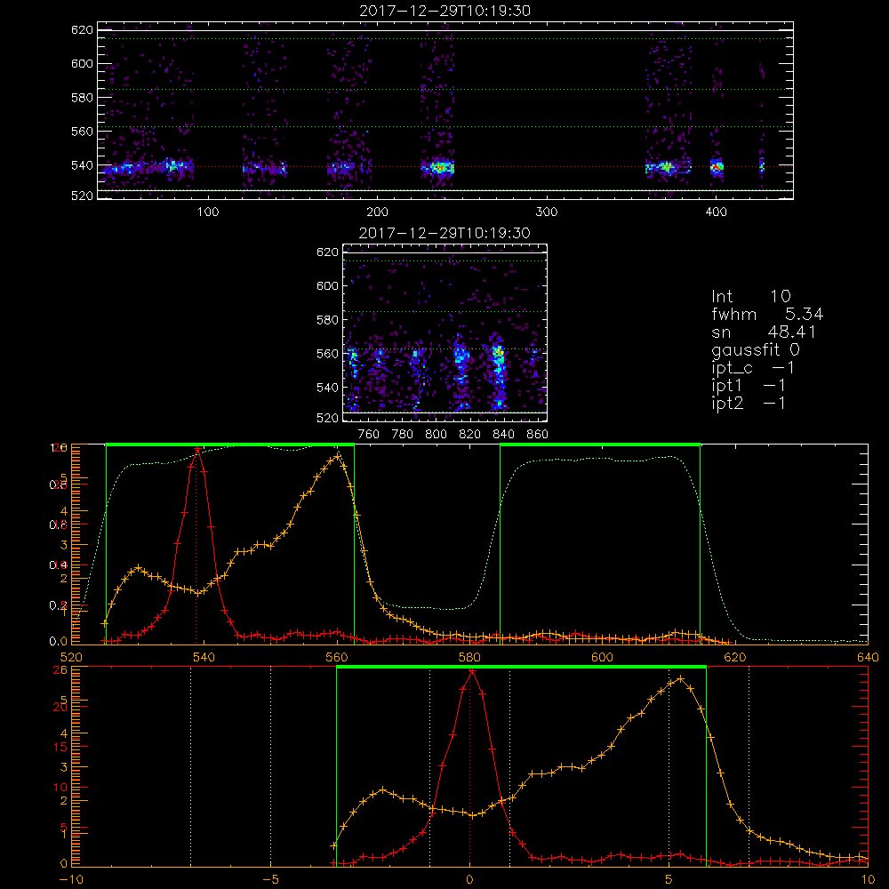The height and width of the screenshot is (889, 889).
Task: Click the orange curve peak near 5 in bottom plot
Action: click(x=680, y=678)
